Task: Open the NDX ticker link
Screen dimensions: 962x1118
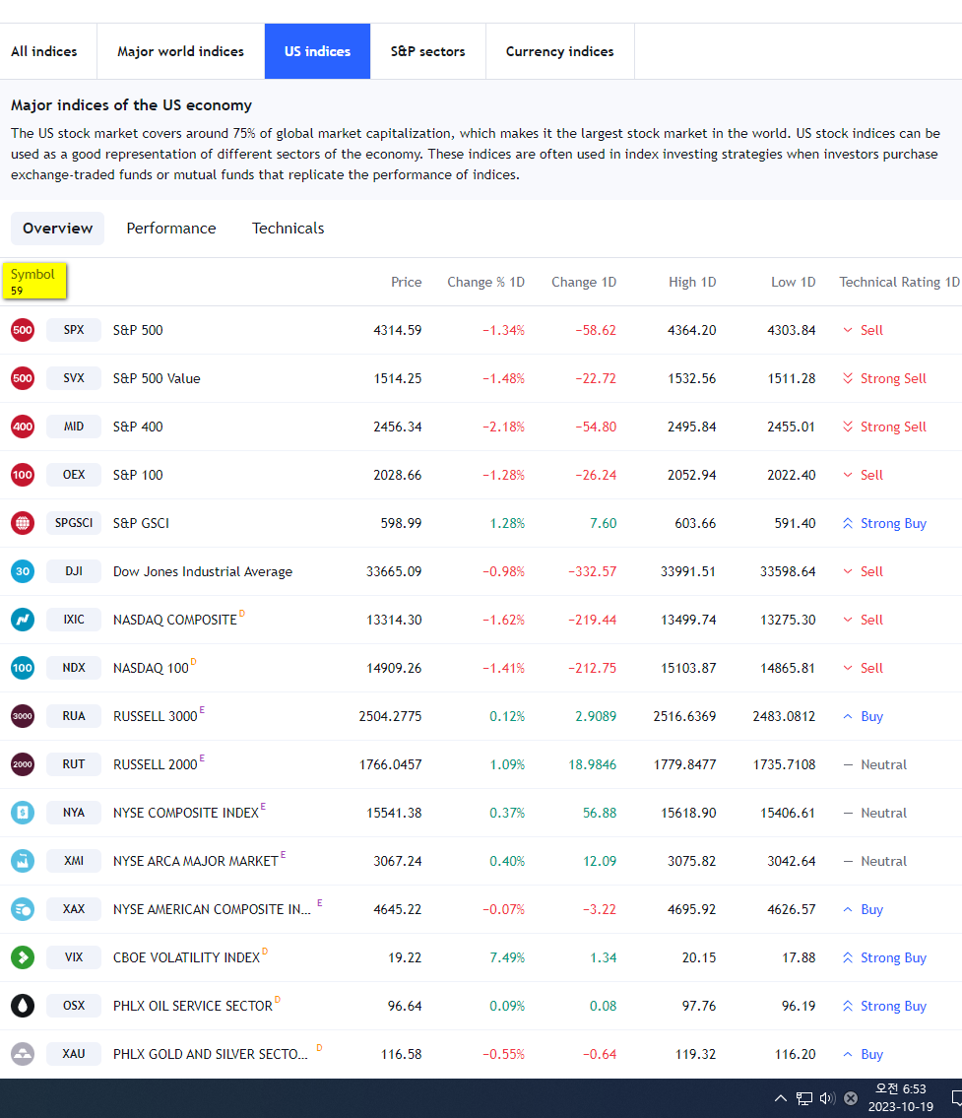Action: coord(74,668)
